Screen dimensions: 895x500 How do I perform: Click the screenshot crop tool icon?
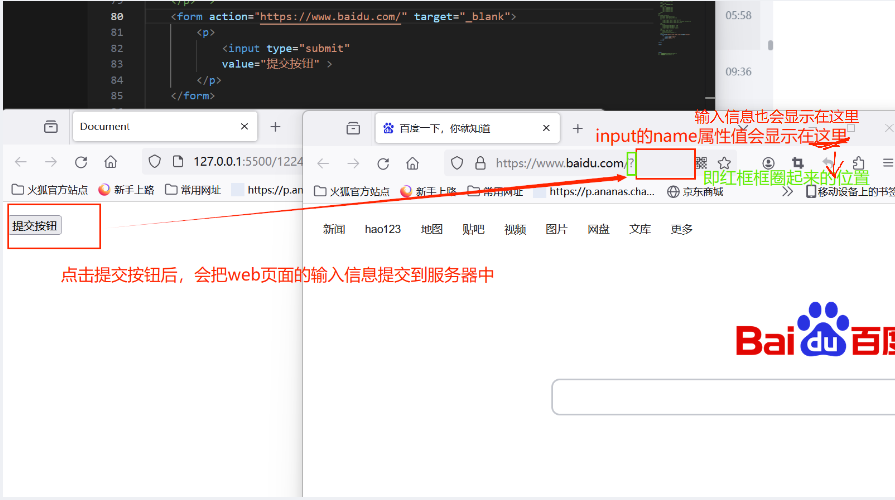coord(798,163)
